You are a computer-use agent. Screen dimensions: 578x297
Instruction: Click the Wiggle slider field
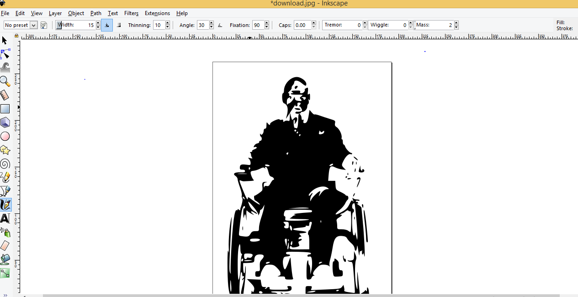[x=388, y=25]
